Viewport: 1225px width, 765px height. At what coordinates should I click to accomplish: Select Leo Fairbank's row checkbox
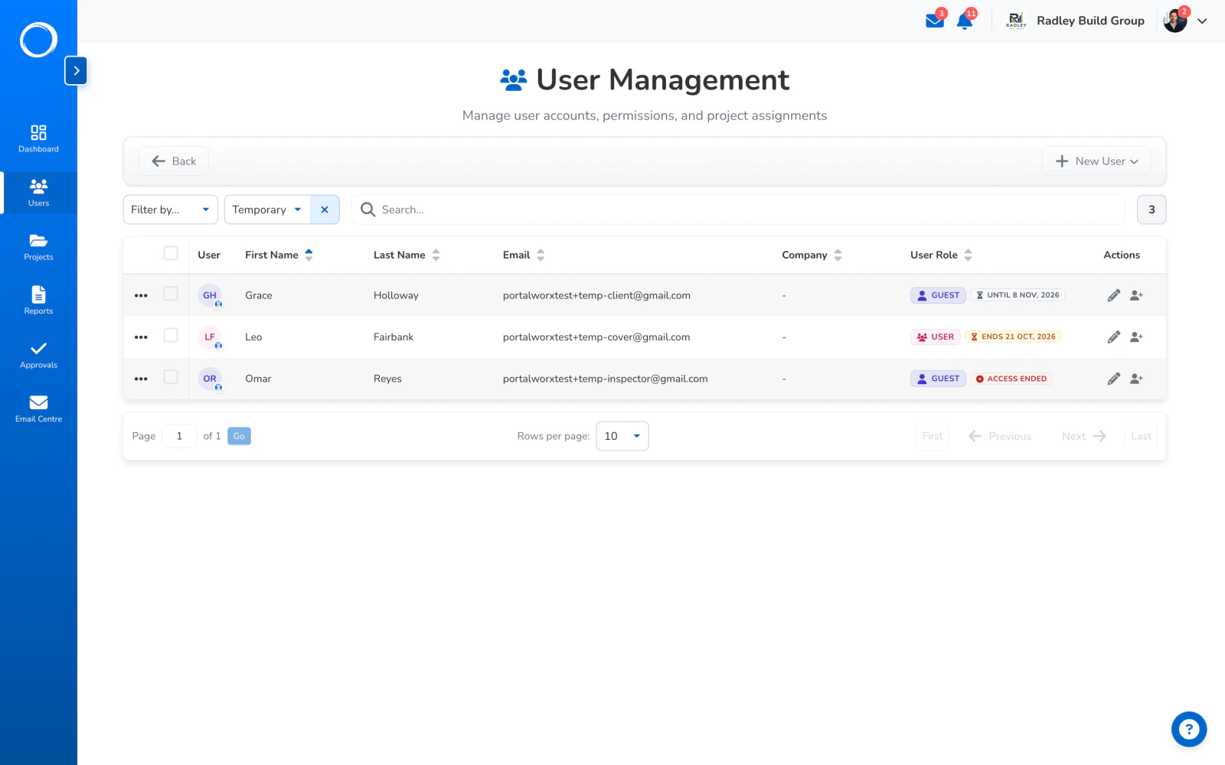171,335
